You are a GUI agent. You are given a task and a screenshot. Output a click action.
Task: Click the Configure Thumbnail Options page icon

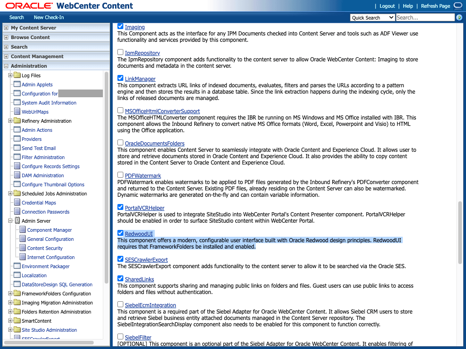click(17, 184)
